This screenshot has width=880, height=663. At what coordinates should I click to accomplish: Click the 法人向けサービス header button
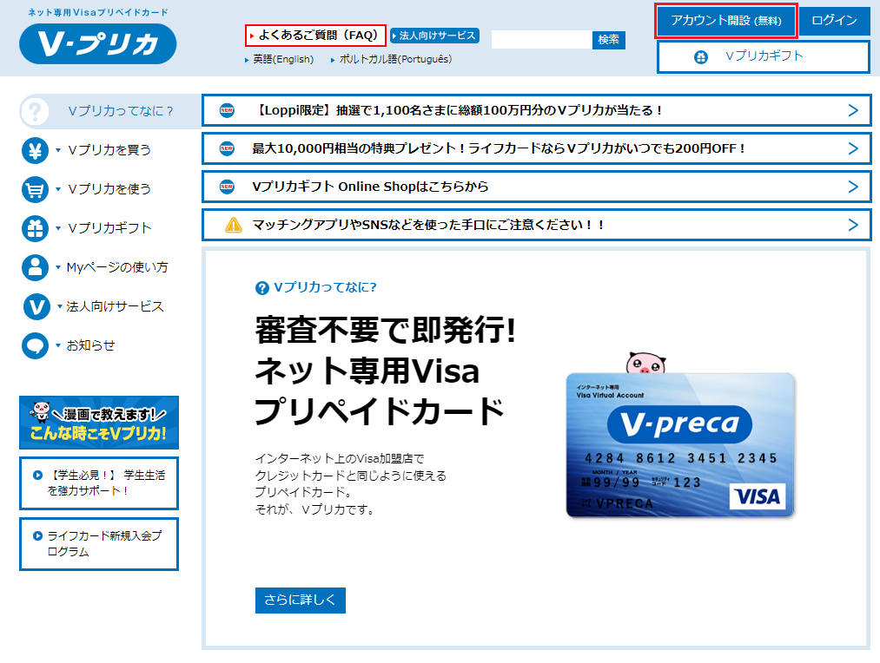click(x=434, y=36)
